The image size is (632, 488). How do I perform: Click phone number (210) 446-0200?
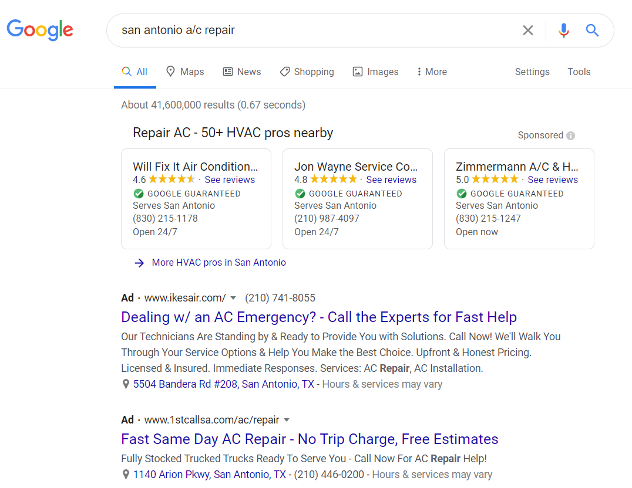coord(329,475)
